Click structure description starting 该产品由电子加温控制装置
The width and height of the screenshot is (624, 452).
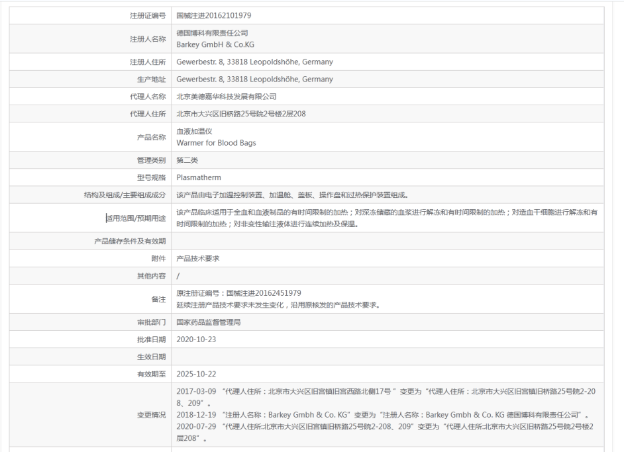(293, 195)
